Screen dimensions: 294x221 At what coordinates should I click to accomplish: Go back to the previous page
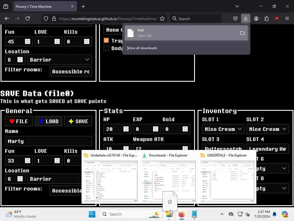click(7, 18)
